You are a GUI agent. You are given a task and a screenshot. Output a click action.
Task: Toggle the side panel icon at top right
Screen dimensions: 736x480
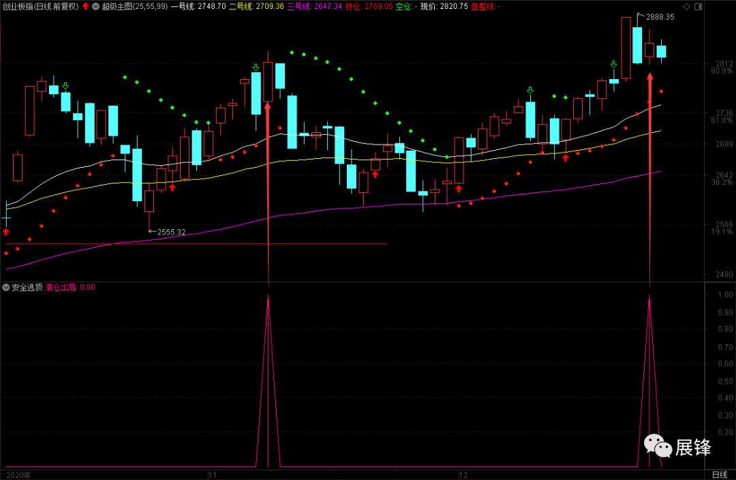(698, 7)
